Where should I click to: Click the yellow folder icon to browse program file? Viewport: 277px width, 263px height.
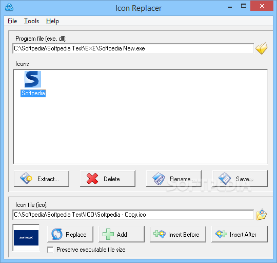click(x=262, y=48)
